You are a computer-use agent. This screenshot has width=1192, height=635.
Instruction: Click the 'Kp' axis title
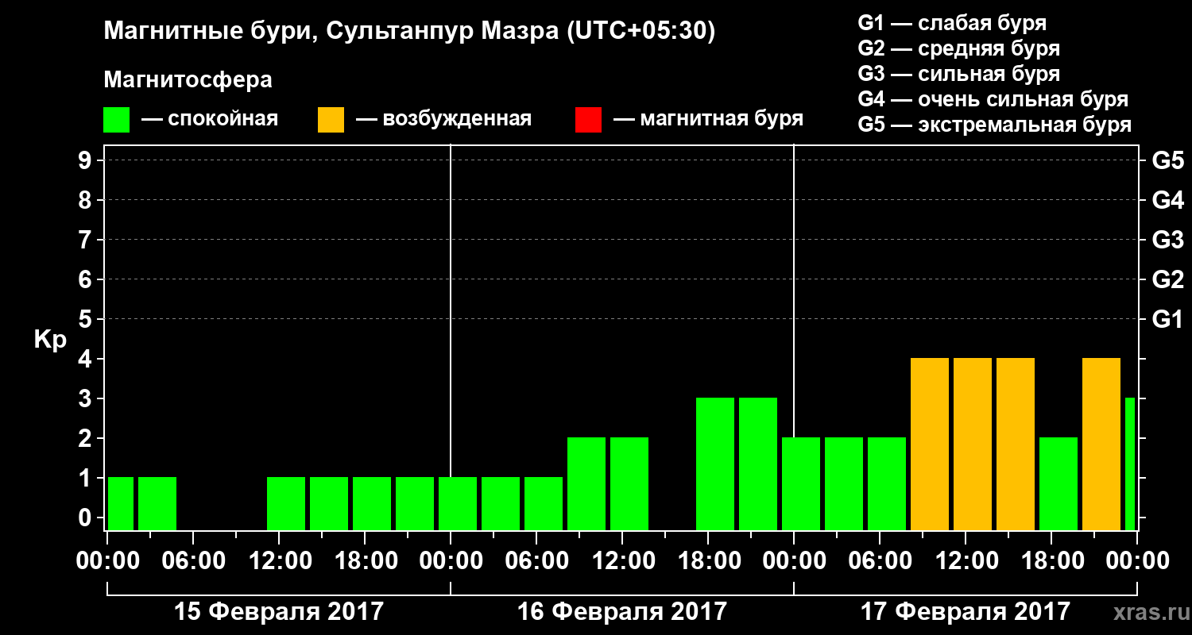click(50, 341)
